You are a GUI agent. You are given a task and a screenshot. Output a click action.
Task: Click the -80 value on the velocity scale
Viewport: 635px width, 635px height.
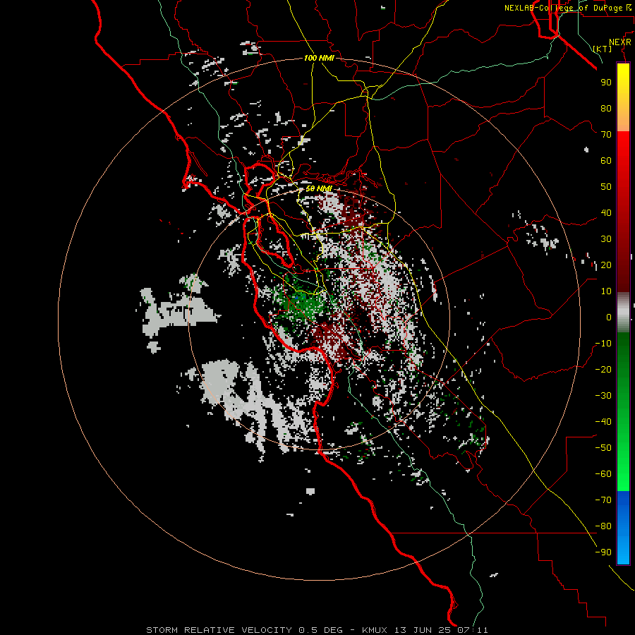[603, 526]
